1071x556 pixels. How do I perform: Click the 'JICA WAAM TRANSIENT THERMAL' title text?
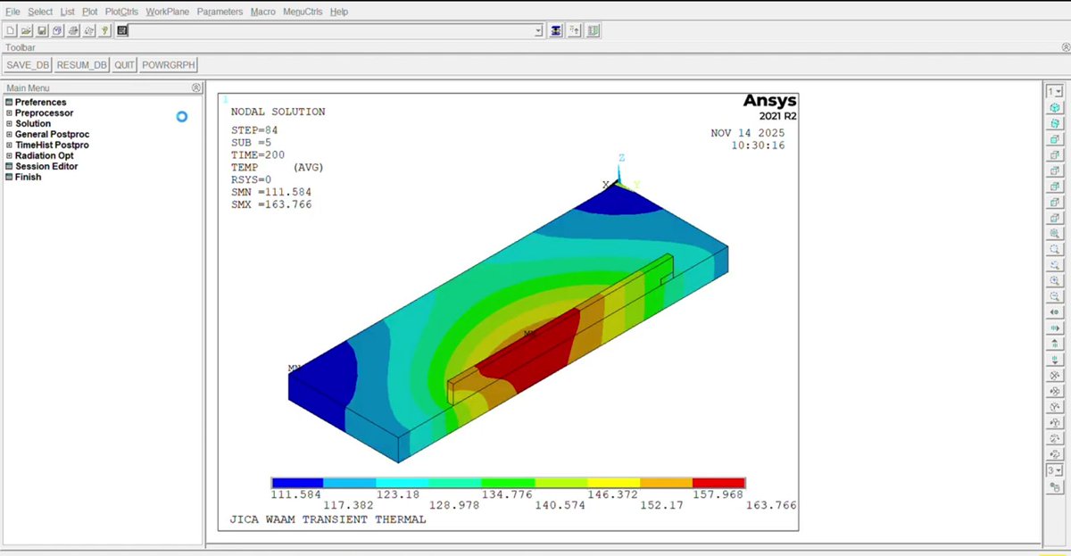328,519
